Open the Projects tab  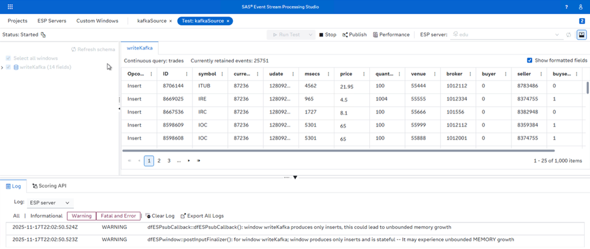pos(18,21)
